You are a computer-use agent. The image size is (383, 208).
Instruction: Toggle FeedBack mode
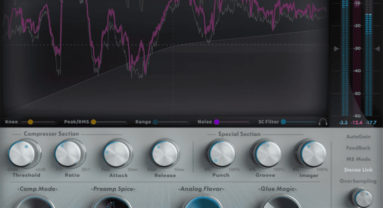click(x=359, y=148)
